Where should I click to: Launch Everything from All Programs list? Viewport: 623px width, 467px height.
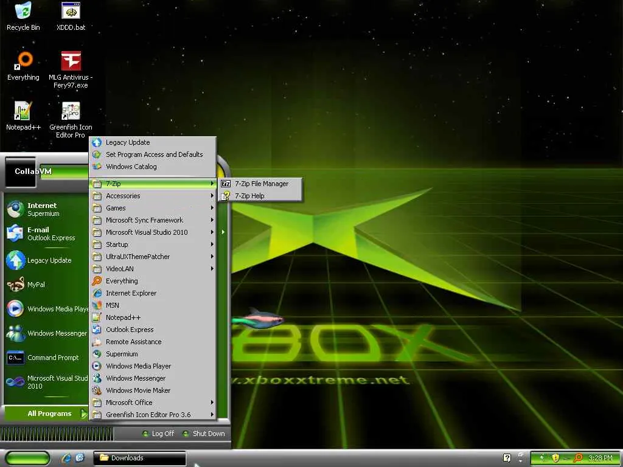[x=153, y=281]
